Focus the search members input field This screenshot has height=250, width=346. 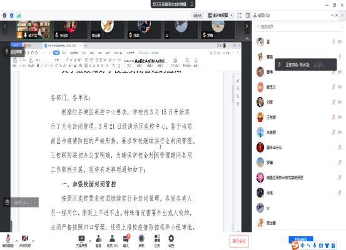[x=299, y=27]
